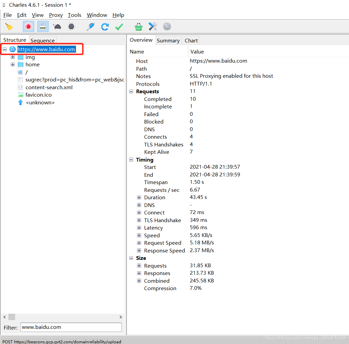Expand the Connect row
This screenshot has width=349, height=344.
139,213
